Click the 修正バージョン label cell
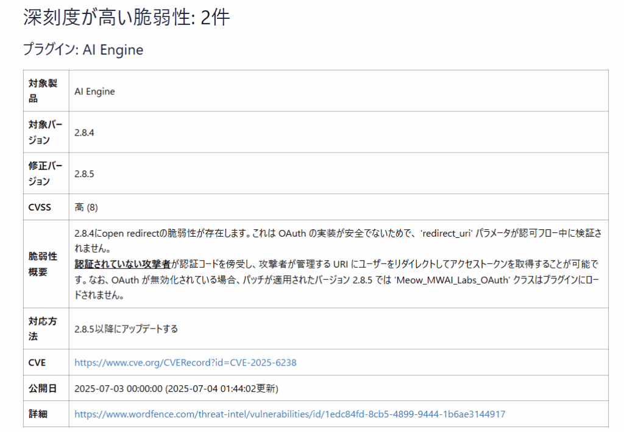This screenshot has width=624, height=432. click(45, 173)
